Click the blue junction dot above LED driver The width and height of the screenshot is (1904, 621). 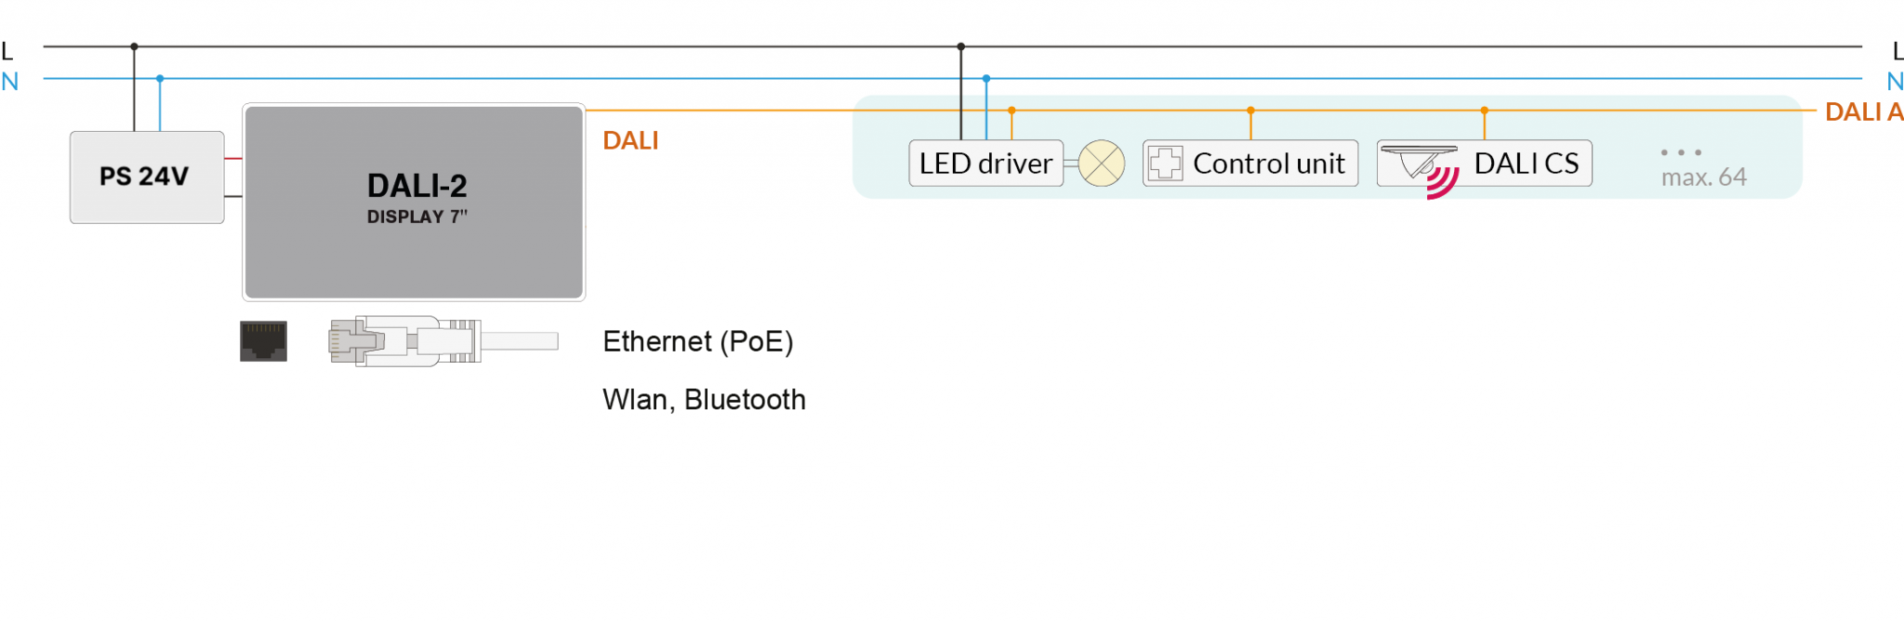click(986, 79)
